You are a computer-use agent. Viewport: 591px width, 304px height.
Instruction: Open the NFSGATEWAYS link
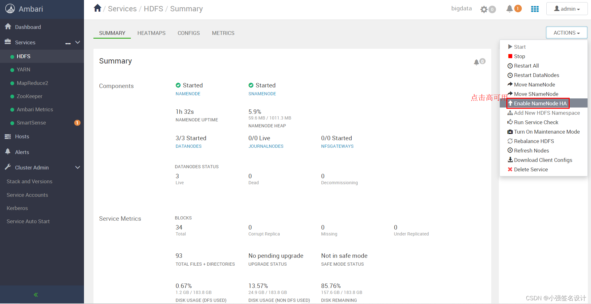coord(337,146)
